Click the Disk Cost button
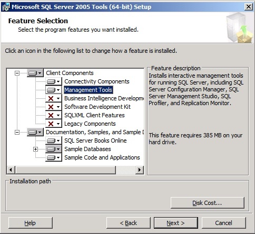255x234 pixels. pyautogui.click(x=208, y=203)
